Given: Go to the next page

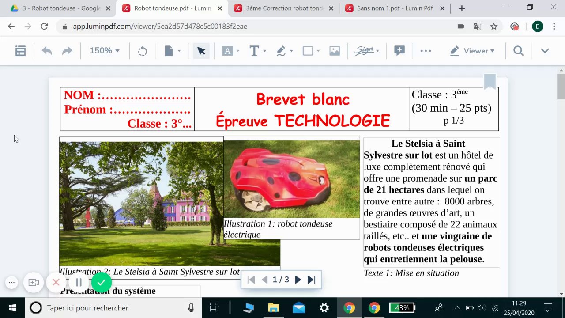Looking at the screenshot, I should [298, 280].
